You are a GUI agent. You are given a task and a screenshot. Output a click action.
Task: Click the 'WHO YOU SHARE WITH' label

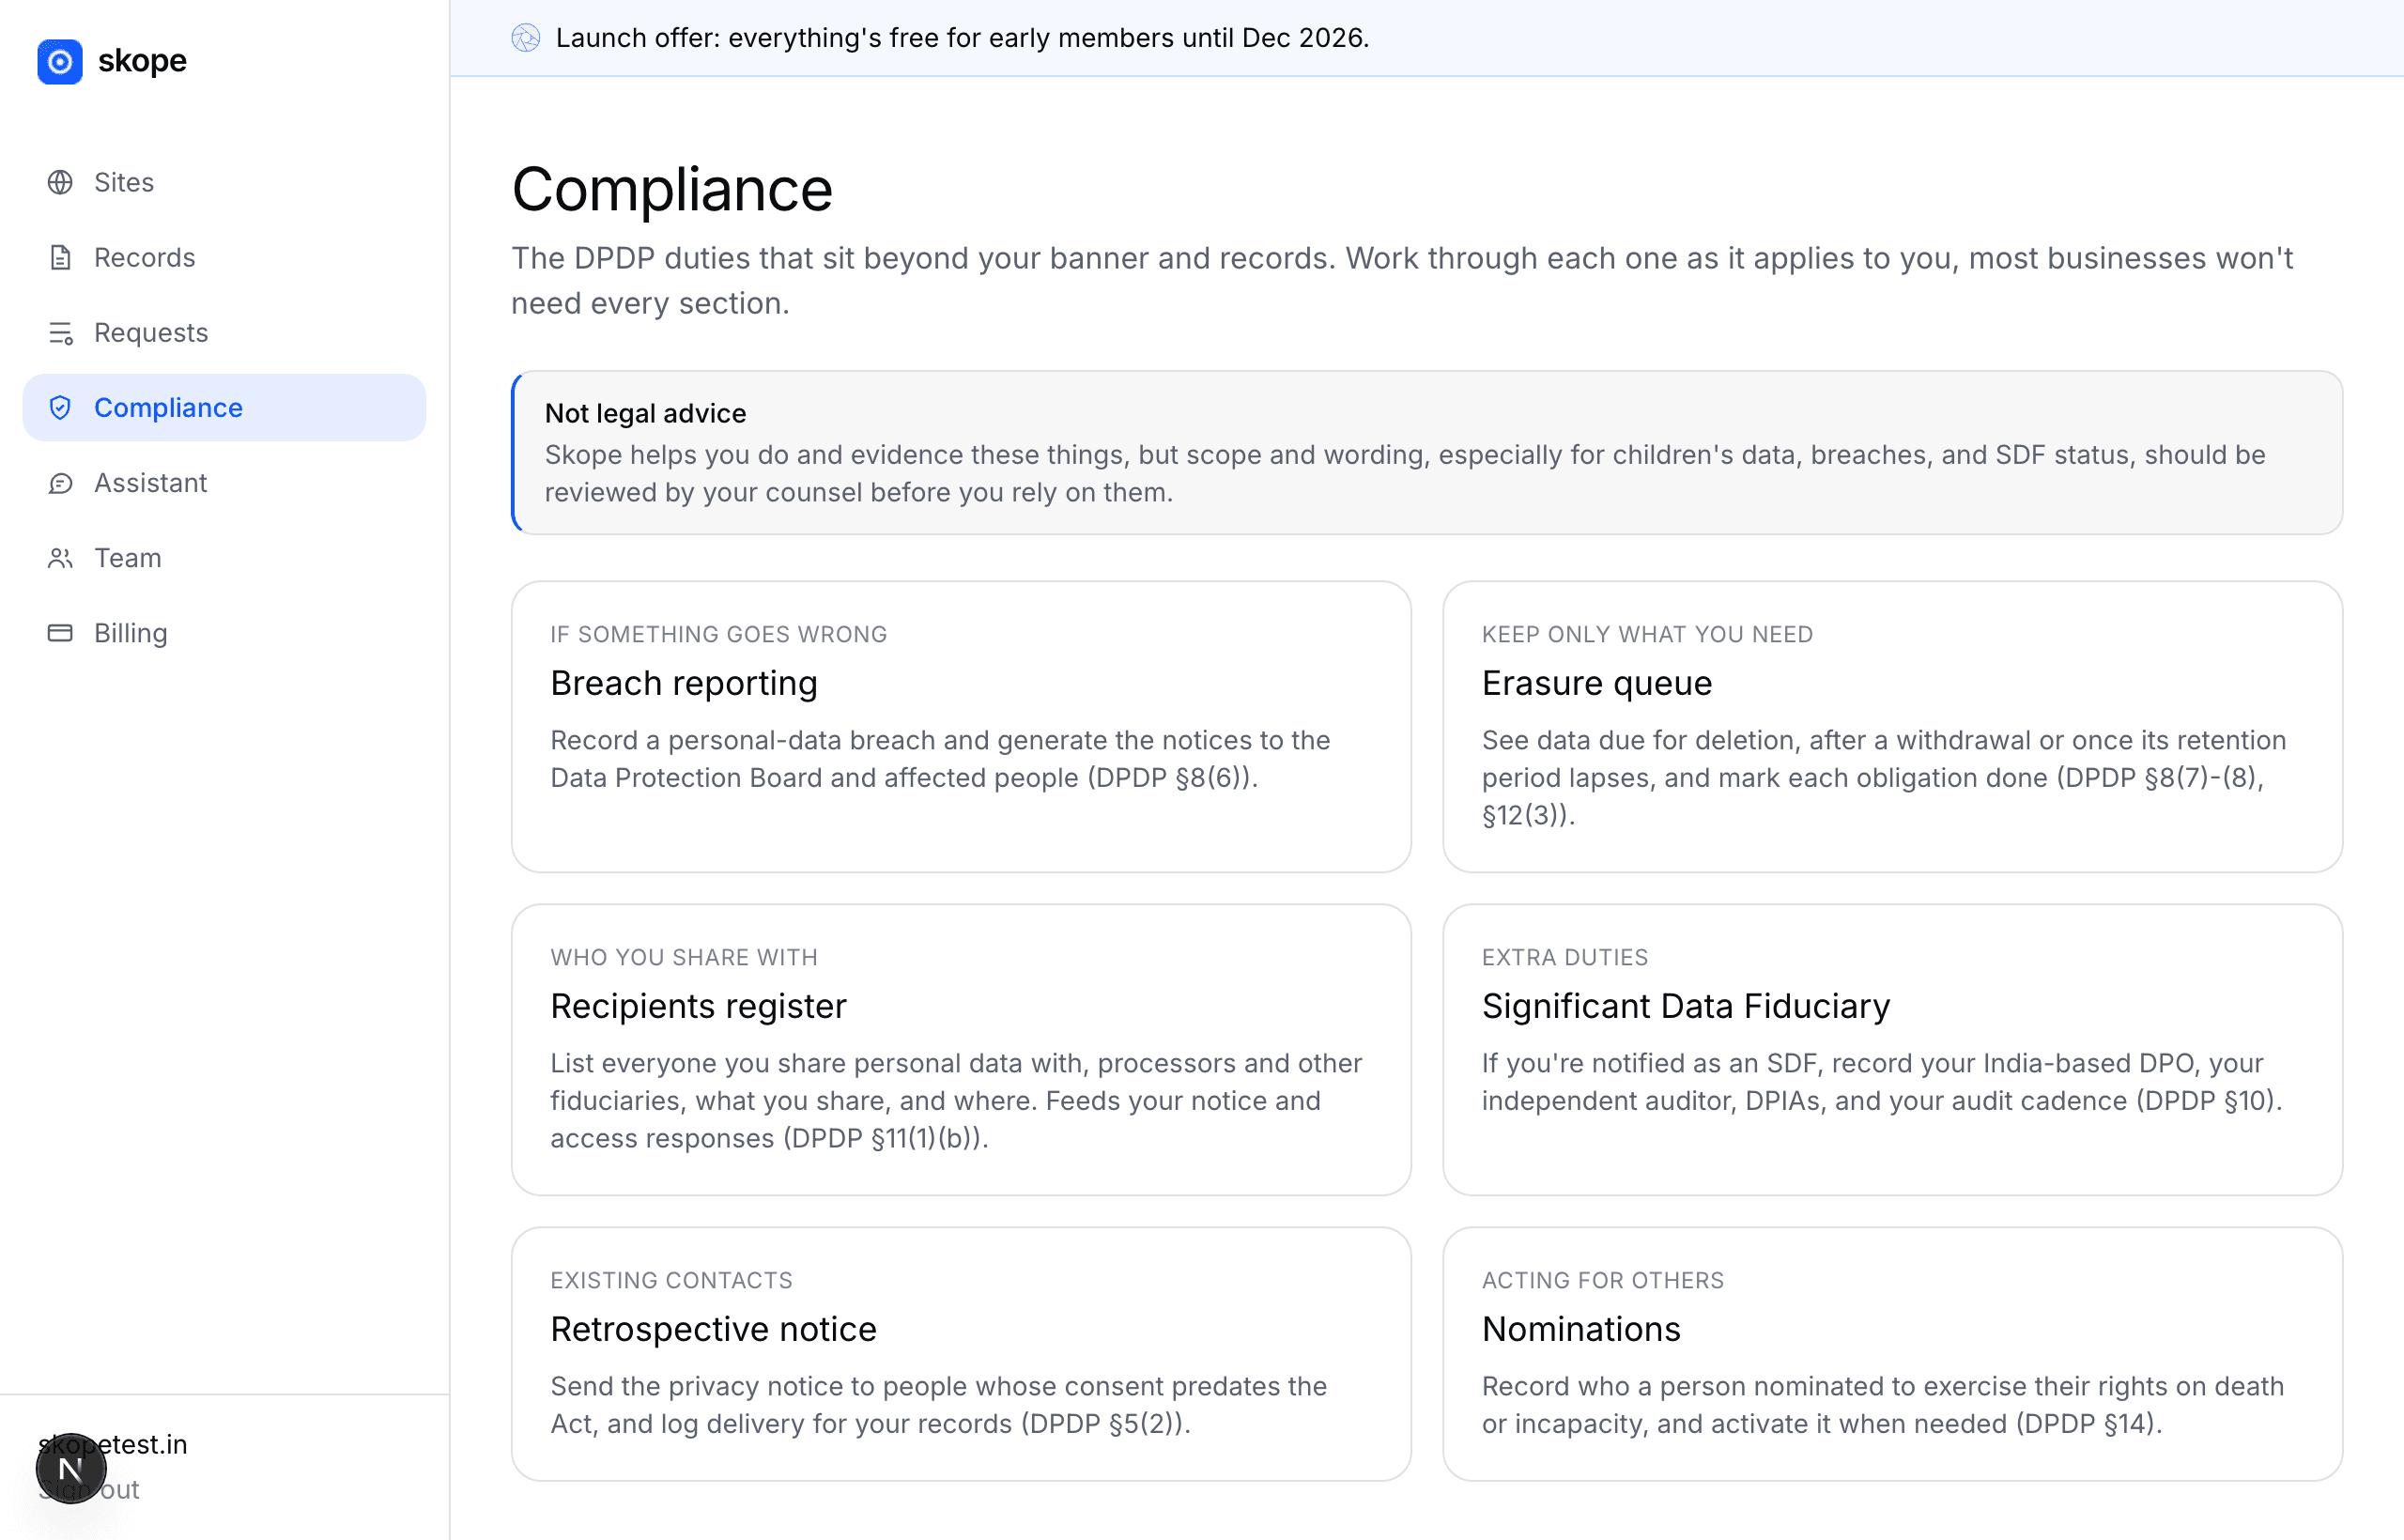click(684, 957)
